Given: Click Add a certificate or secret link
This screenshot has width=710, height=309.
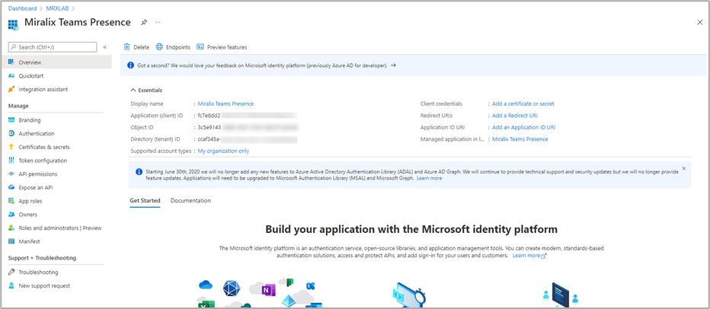Looking at the screenshot, I should point(523,104).
